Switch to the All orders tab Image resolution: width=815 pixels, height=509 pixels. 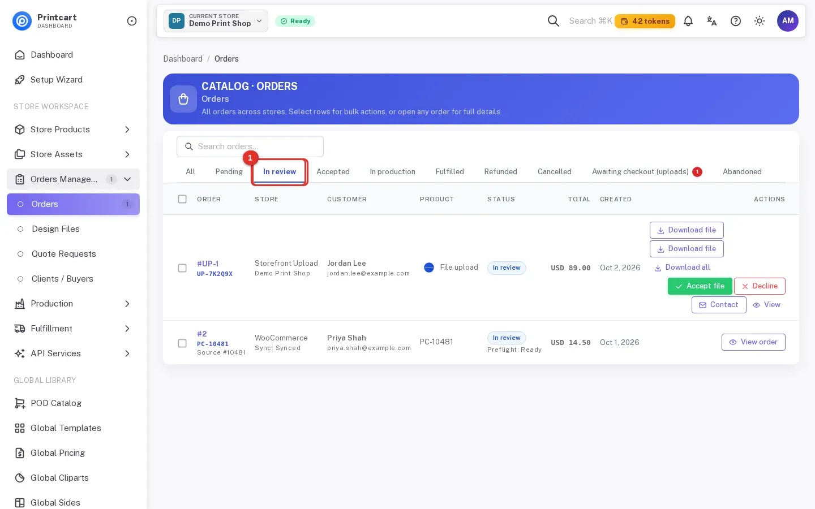(x=190, y=172)
